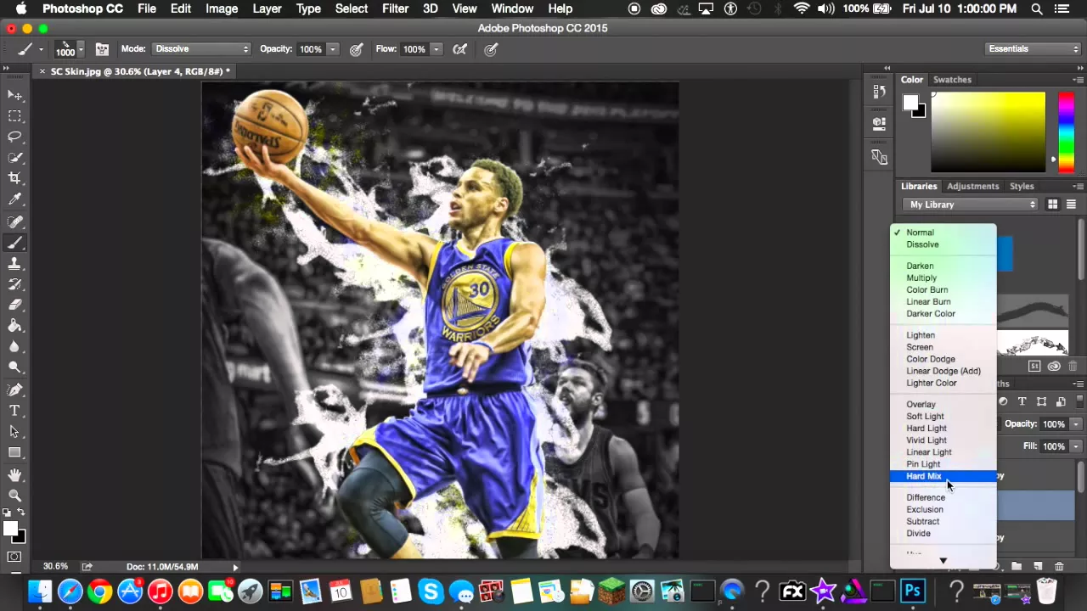Close the SC Skin.jpg document tab
The height and width of the screenshot is (611, 1087).
click(x=42, y=71)
